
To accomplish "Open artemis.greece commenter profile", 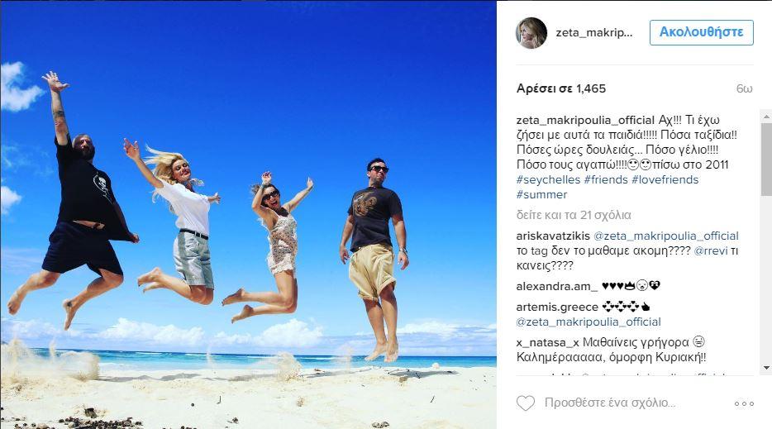I will pos(557,307).
